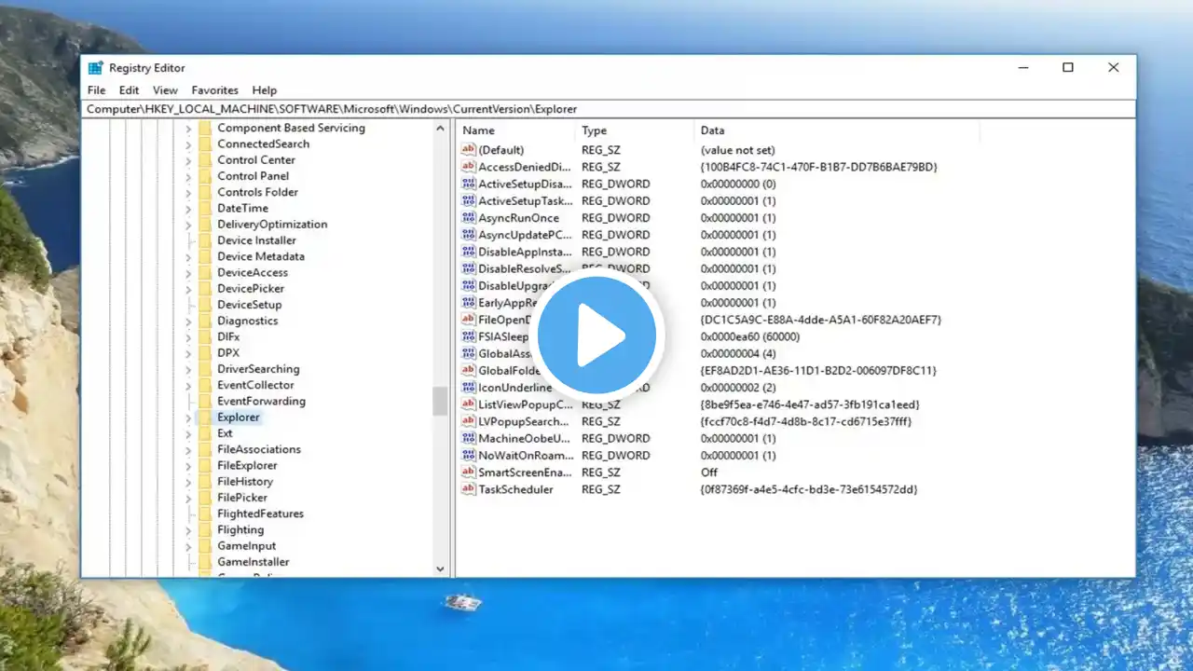Select the Device Metadata key label
This screenshot has height=671, width=1193.
[261, 256]
